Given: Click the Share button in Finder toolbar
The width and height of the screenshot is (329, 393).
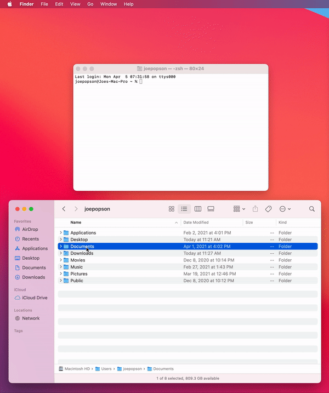Looking at the screenshot, I should pos(256,209).
